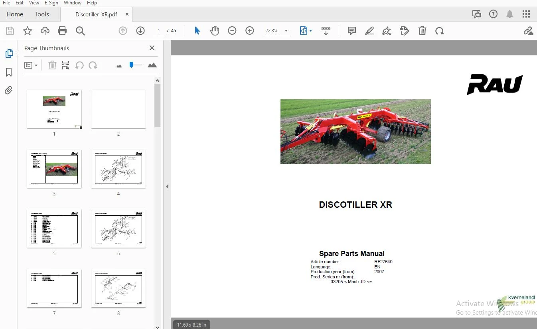537x329 pixels.
Task: Open the help question mark icon
Action: [494, 14]
